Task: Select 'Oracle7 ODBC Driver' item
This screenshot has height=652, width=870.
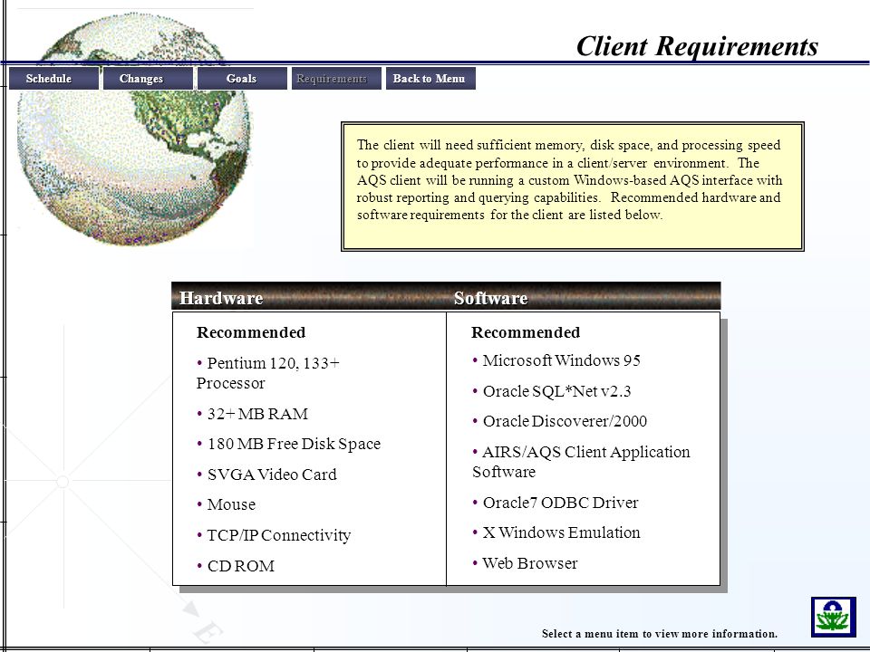Action: pos(556,503)
